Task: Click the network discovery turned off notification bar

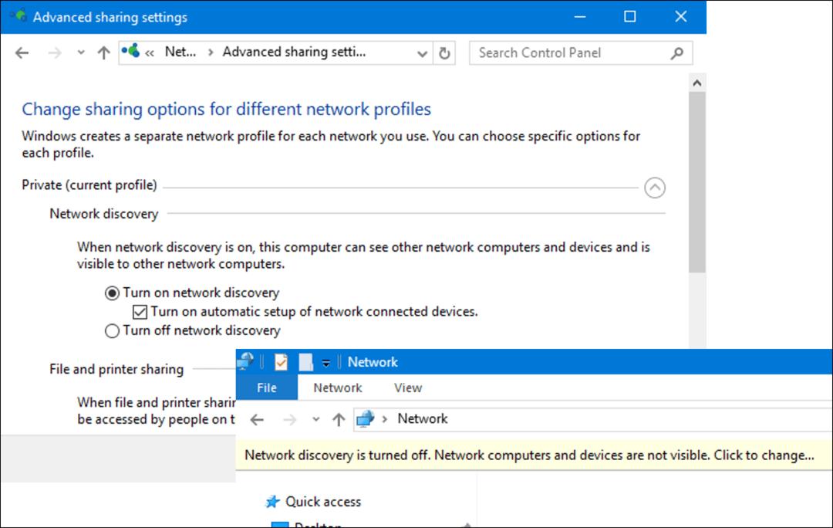Action: point(529,455)
